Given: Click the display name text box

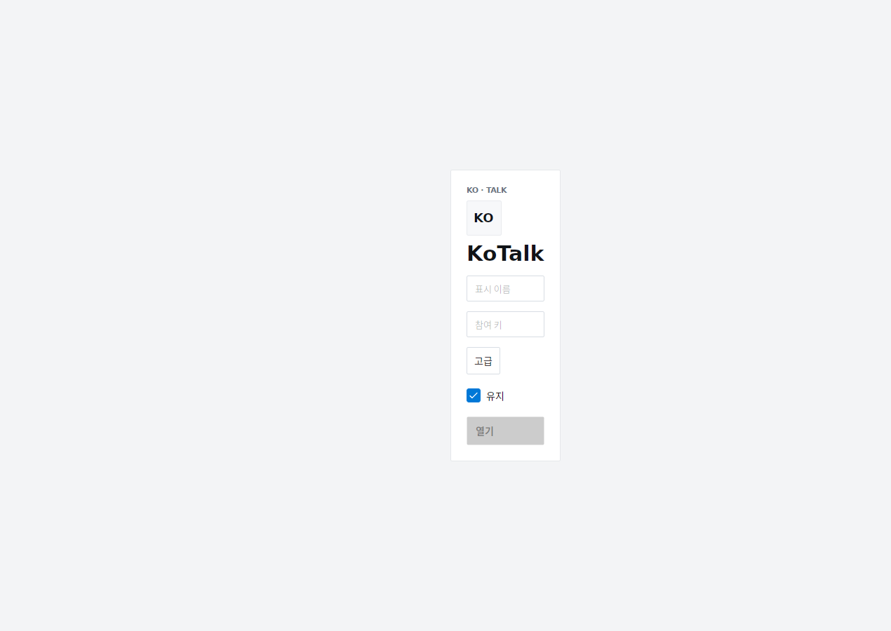Looking at the screenshot, I should pyautogui.click(x=505, y=289).
